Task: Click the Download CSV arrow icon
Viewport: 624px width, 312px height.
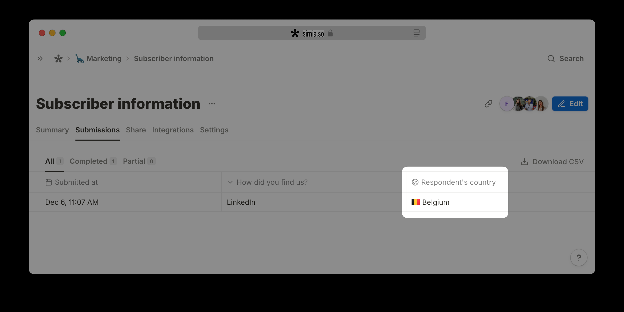Action: [x=524, y=162]
